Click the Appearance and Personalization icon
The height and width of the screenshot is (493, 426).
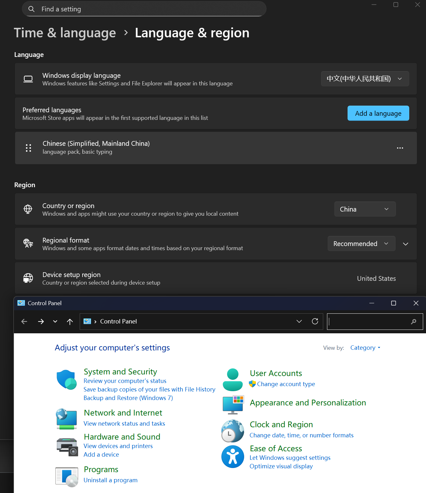coord(233,404)
